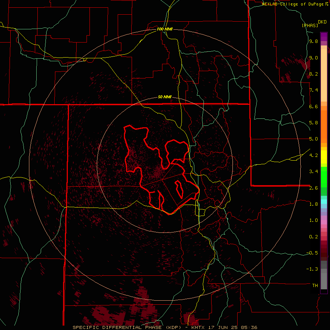The width and height of the screenshot is (330, 330).
Task: Click the 100 NMI range ring label
Action: (x=165, y=29)
